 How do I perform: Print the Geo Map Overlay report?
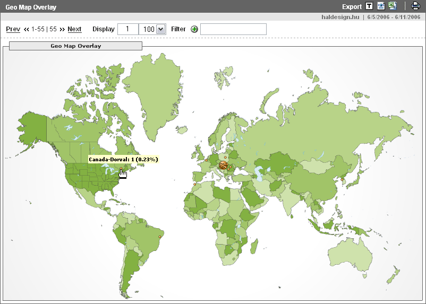pyautogui.click(x=415, y=6)
